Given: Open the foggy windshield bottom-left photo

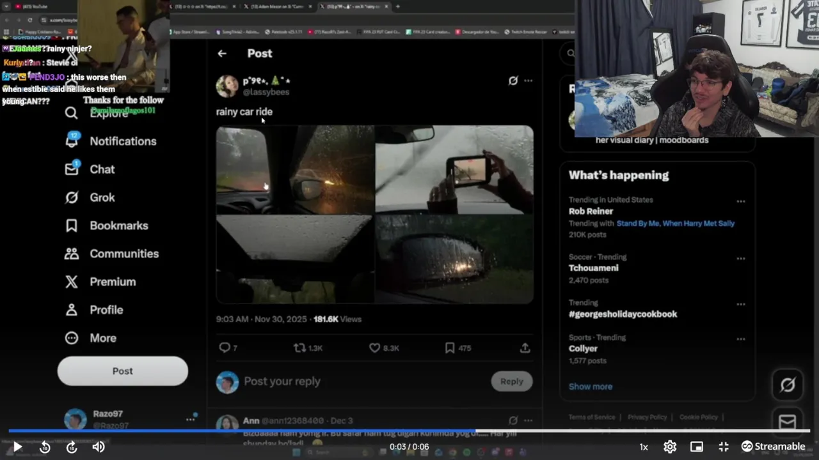Looking at the screenshot, I should coord(295,259).
